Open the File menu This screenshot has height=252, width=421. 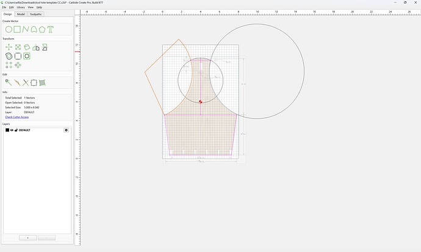click(4, 7)
